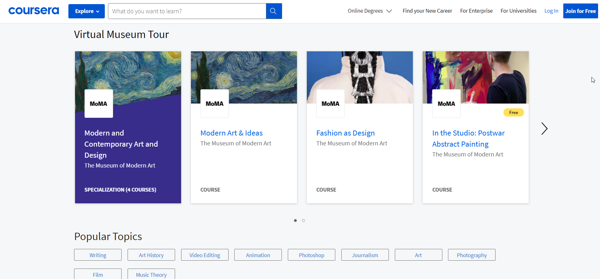Viewport: 600px width, 279px height.
Task: Select the second carousel page dot
Action: (303, 220)
